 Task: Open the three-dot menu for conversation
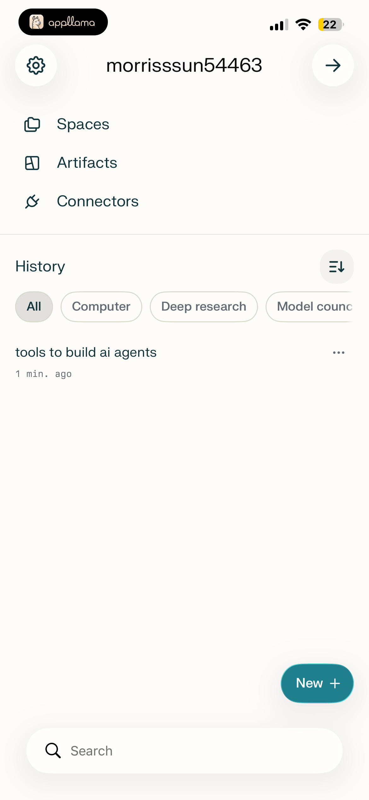click(339, 353)
